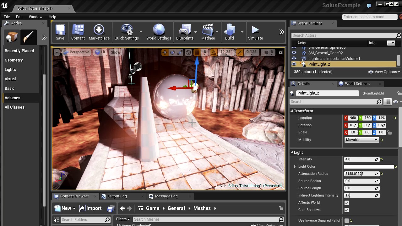Open viewport options arrow menu
The height and width of the screenshot is (226, 402).
point(57,52)
